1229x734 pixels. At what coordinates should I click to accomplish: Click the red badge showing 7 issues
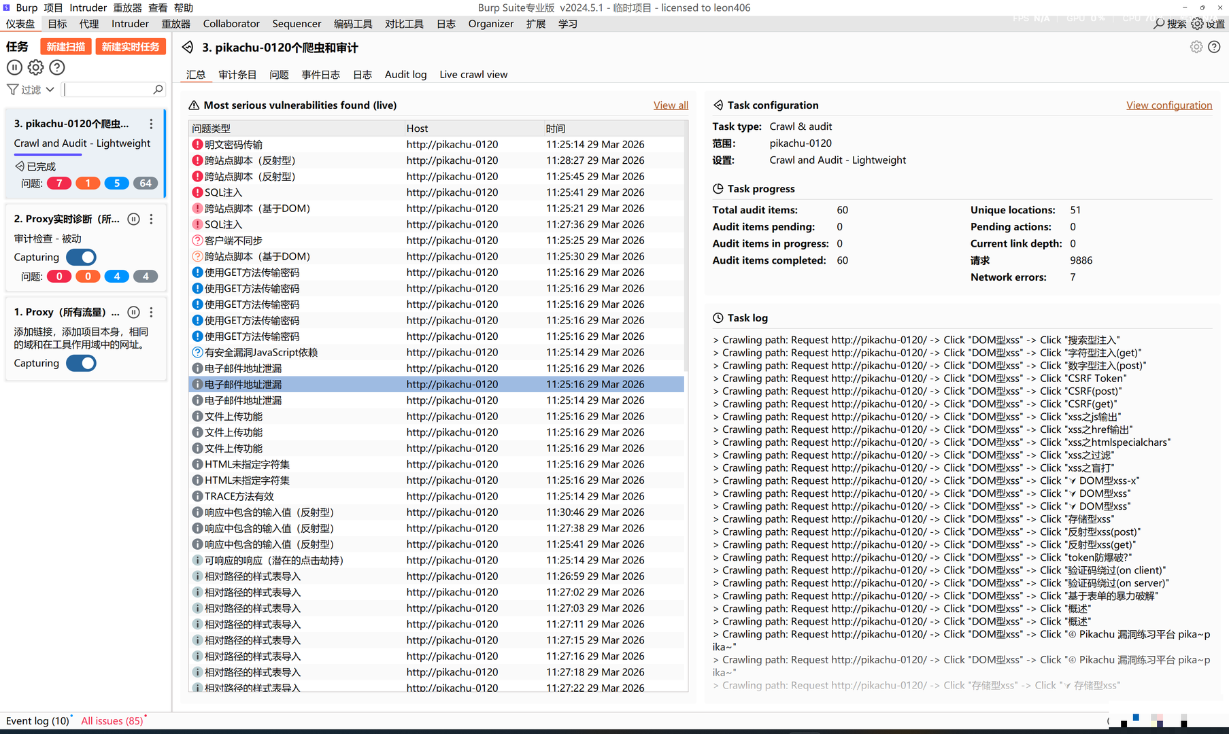59,183
